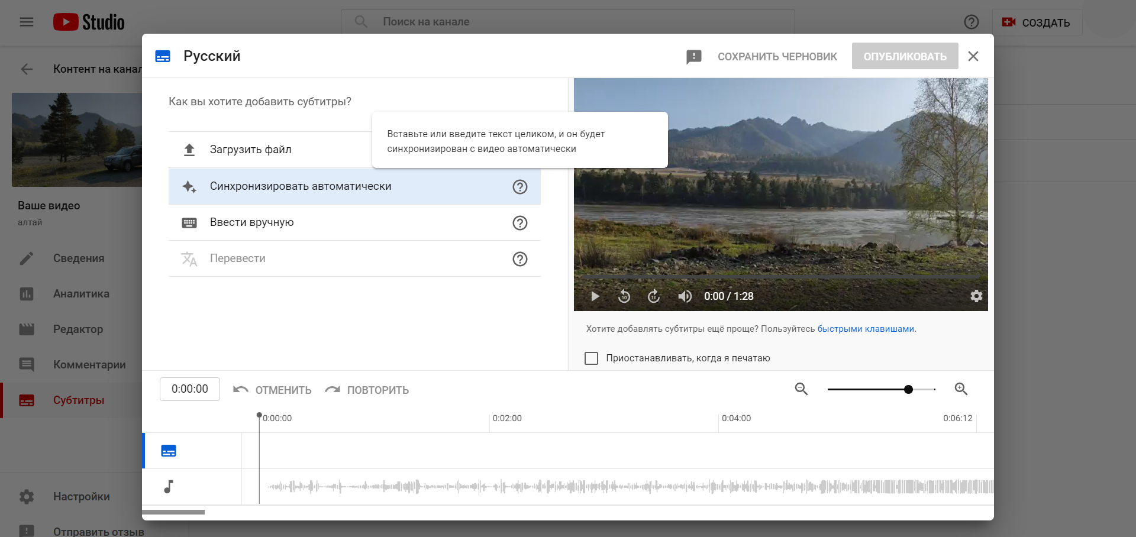1136x537 pixels.
Task: Click the 0:02:00 timeline mark
Action: (x=507, y=418)
